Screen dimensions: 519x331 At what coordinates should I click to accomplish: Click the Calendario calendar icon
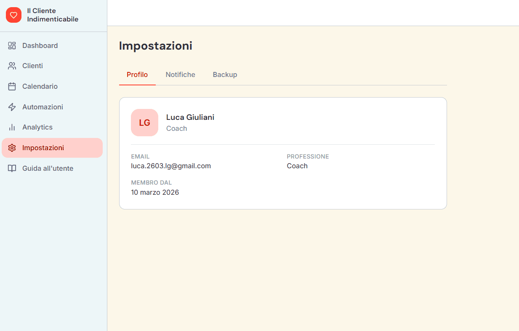[x=12, y=87]
